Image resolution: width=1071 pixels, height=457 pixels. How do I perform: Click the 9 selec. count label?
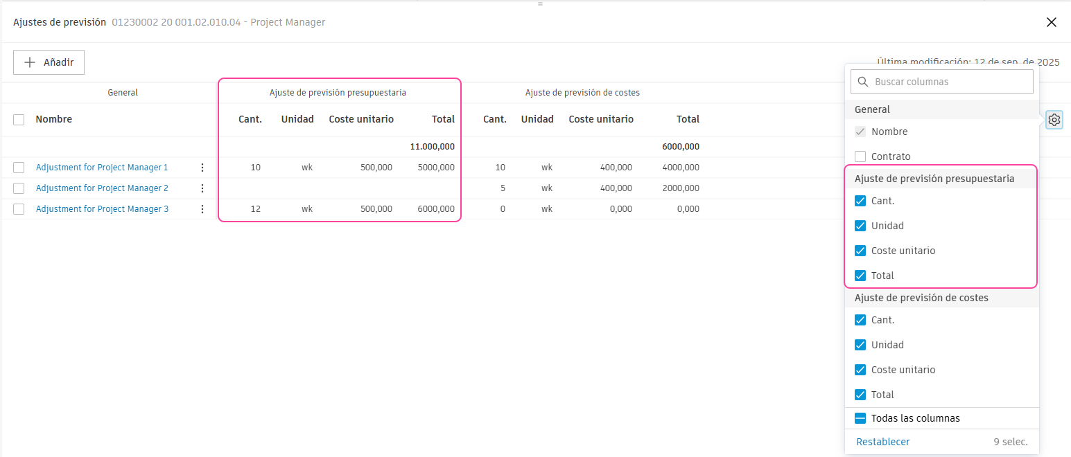pos(1011,442)
